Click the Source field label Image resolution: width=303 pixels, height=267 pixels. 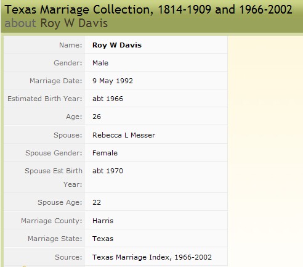(x=68, y=257)
